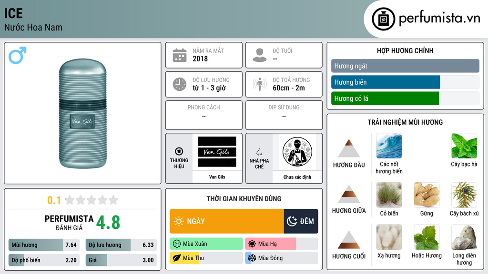Click the Van Gils ICE bottle image
Viewport: 488px width, 274px height.
pyautogui.click(x=83, y=113)
